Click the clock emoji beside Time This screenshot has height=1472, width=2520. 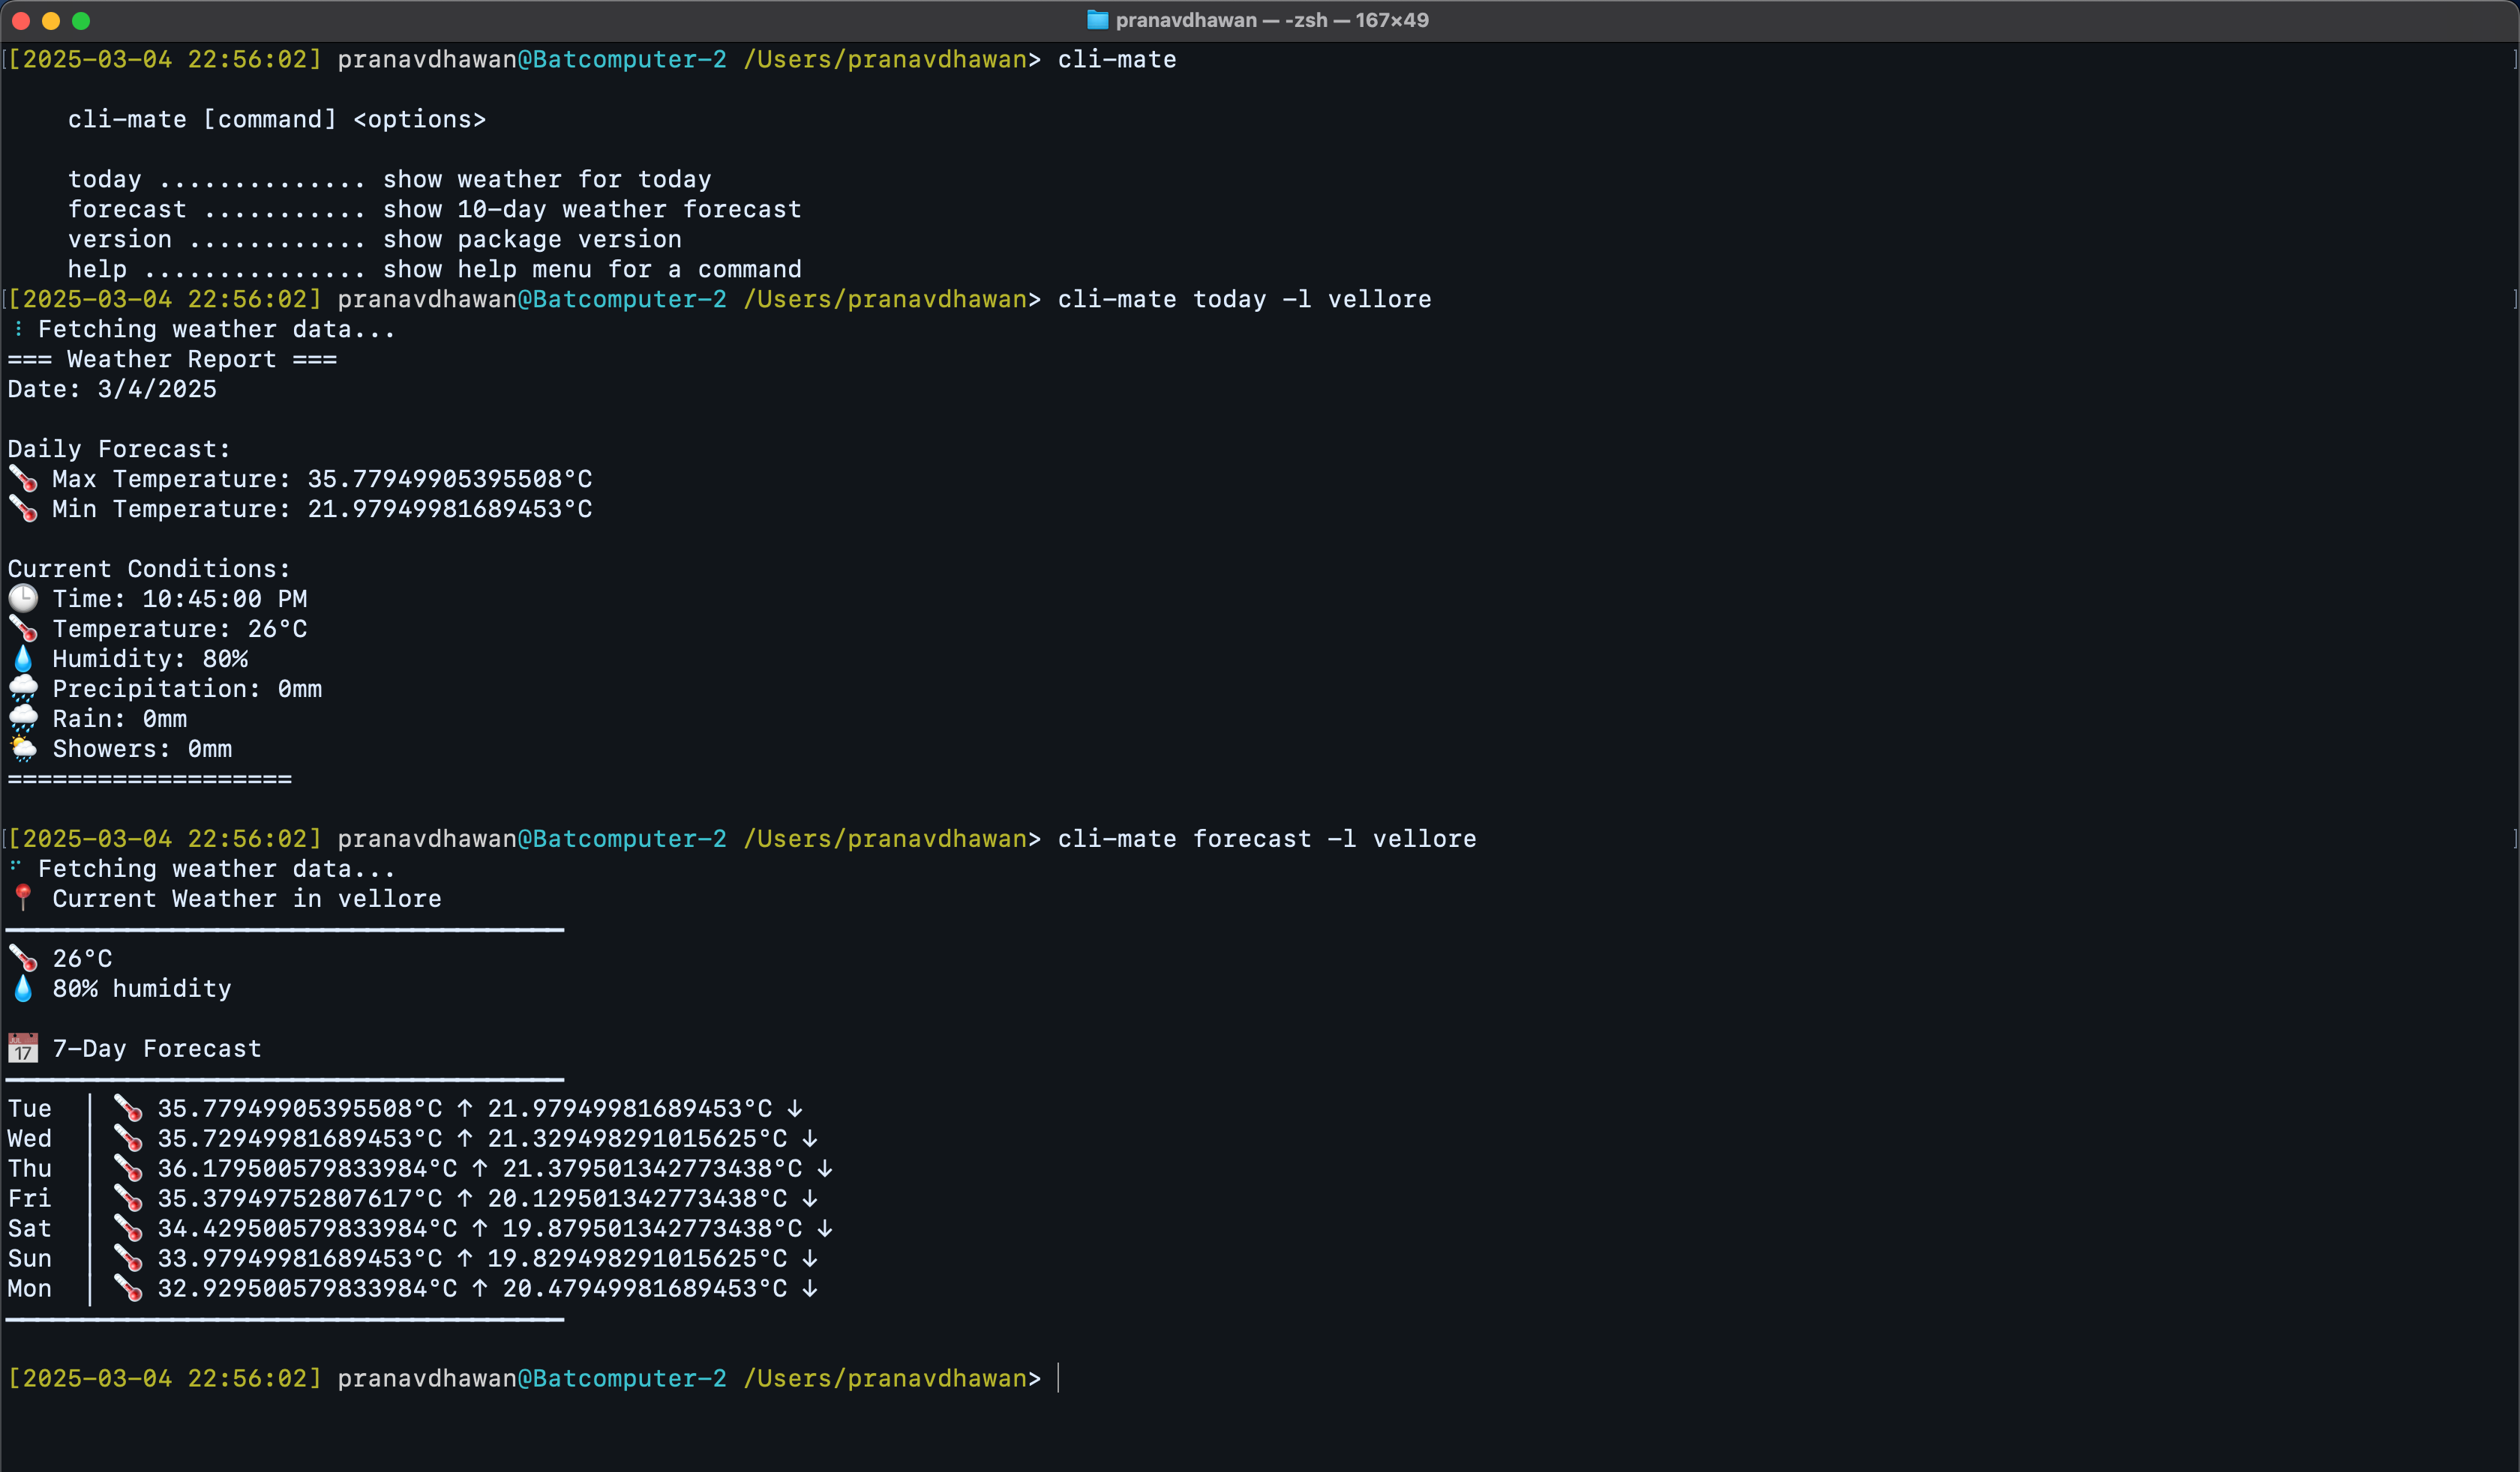pos(23,599)
